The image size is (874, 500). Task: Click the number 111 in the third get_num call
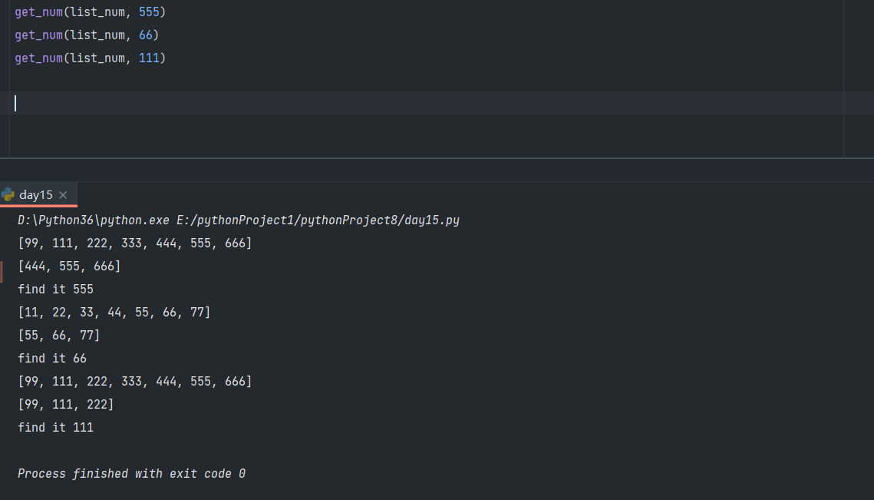pos(149,58)
